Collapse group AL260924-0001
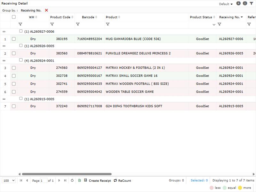The width and height of the screenshot is (256, 192). click(4, 60)
